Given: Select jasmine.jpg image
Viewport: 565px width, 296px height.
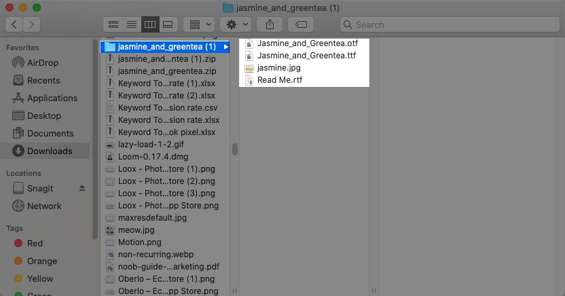Looking at the screenshot, I should (x=304, y=68).
